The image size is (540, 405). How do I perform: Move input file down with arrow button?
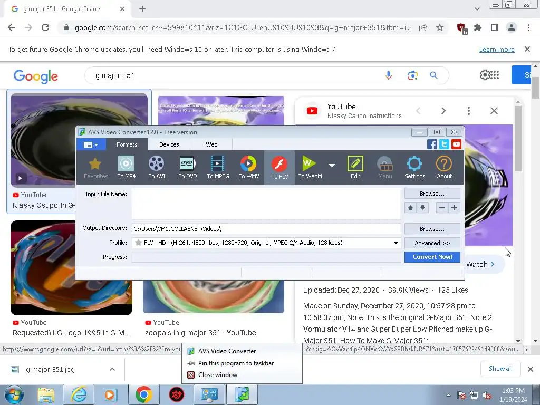click(422, 208)
